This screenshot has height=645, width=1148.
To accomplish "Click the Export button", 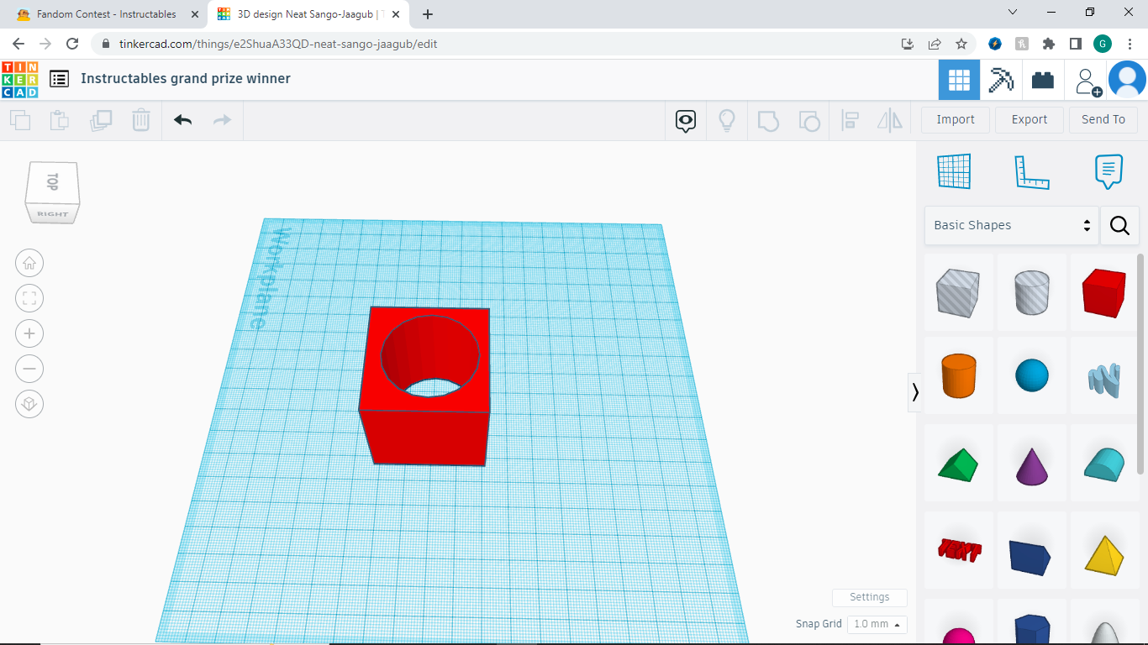I will [x=1029, y=119].
